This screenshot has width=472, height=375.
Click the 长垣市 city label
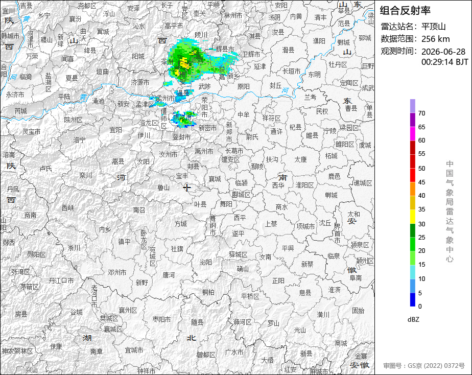coord(291,72)
